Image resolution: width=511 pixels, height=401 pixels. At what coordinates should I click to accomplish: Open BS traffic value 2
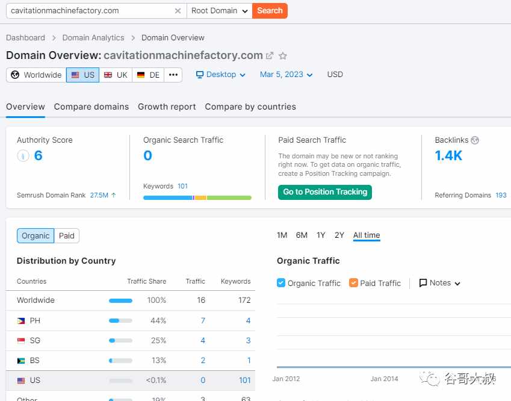(x=203, y=361)
